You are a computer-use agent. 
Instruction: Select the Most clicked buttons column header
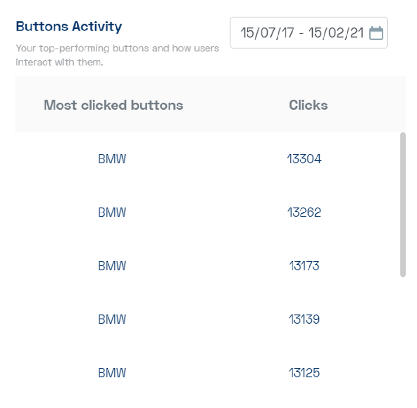pyautogui.click(x=113, y=105)
